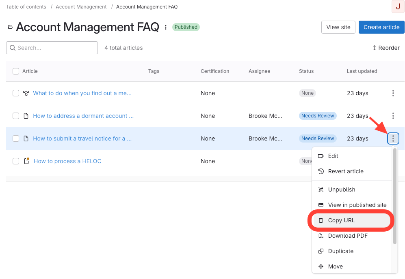The image size is (405, 279).
Task: Click the Duplicate icon in the menu
Action: (x=321, y=251)
